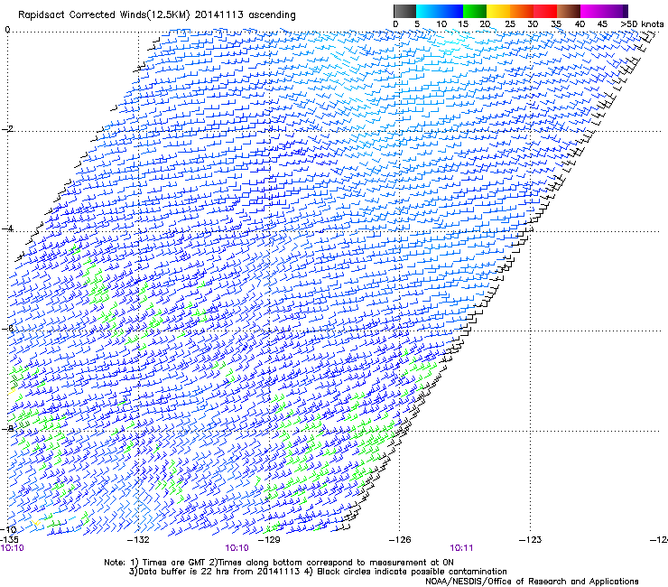Click the '-129' longitude axis label
This screenshot has height=587, width=668.
point(269,540)
